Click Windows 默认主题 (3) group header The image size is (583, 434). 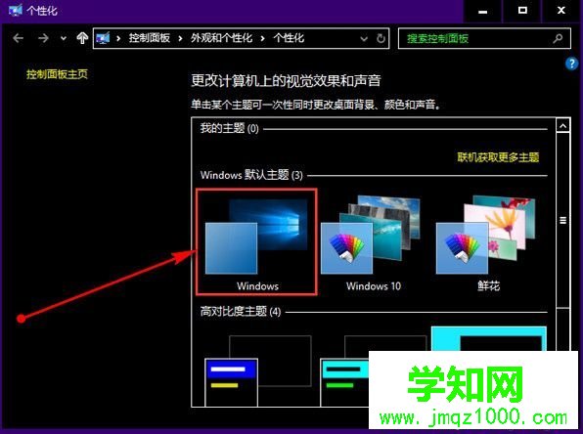pyautogui.click(x=251, y=175)
